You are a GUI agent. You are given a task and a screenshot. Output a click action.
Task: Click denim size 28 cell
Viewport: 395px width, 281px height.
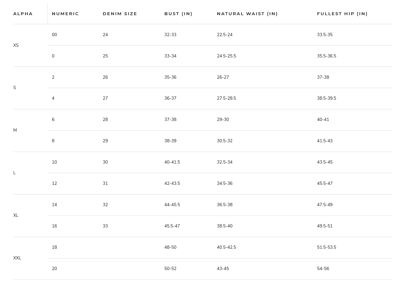click(x=105, y=120)
